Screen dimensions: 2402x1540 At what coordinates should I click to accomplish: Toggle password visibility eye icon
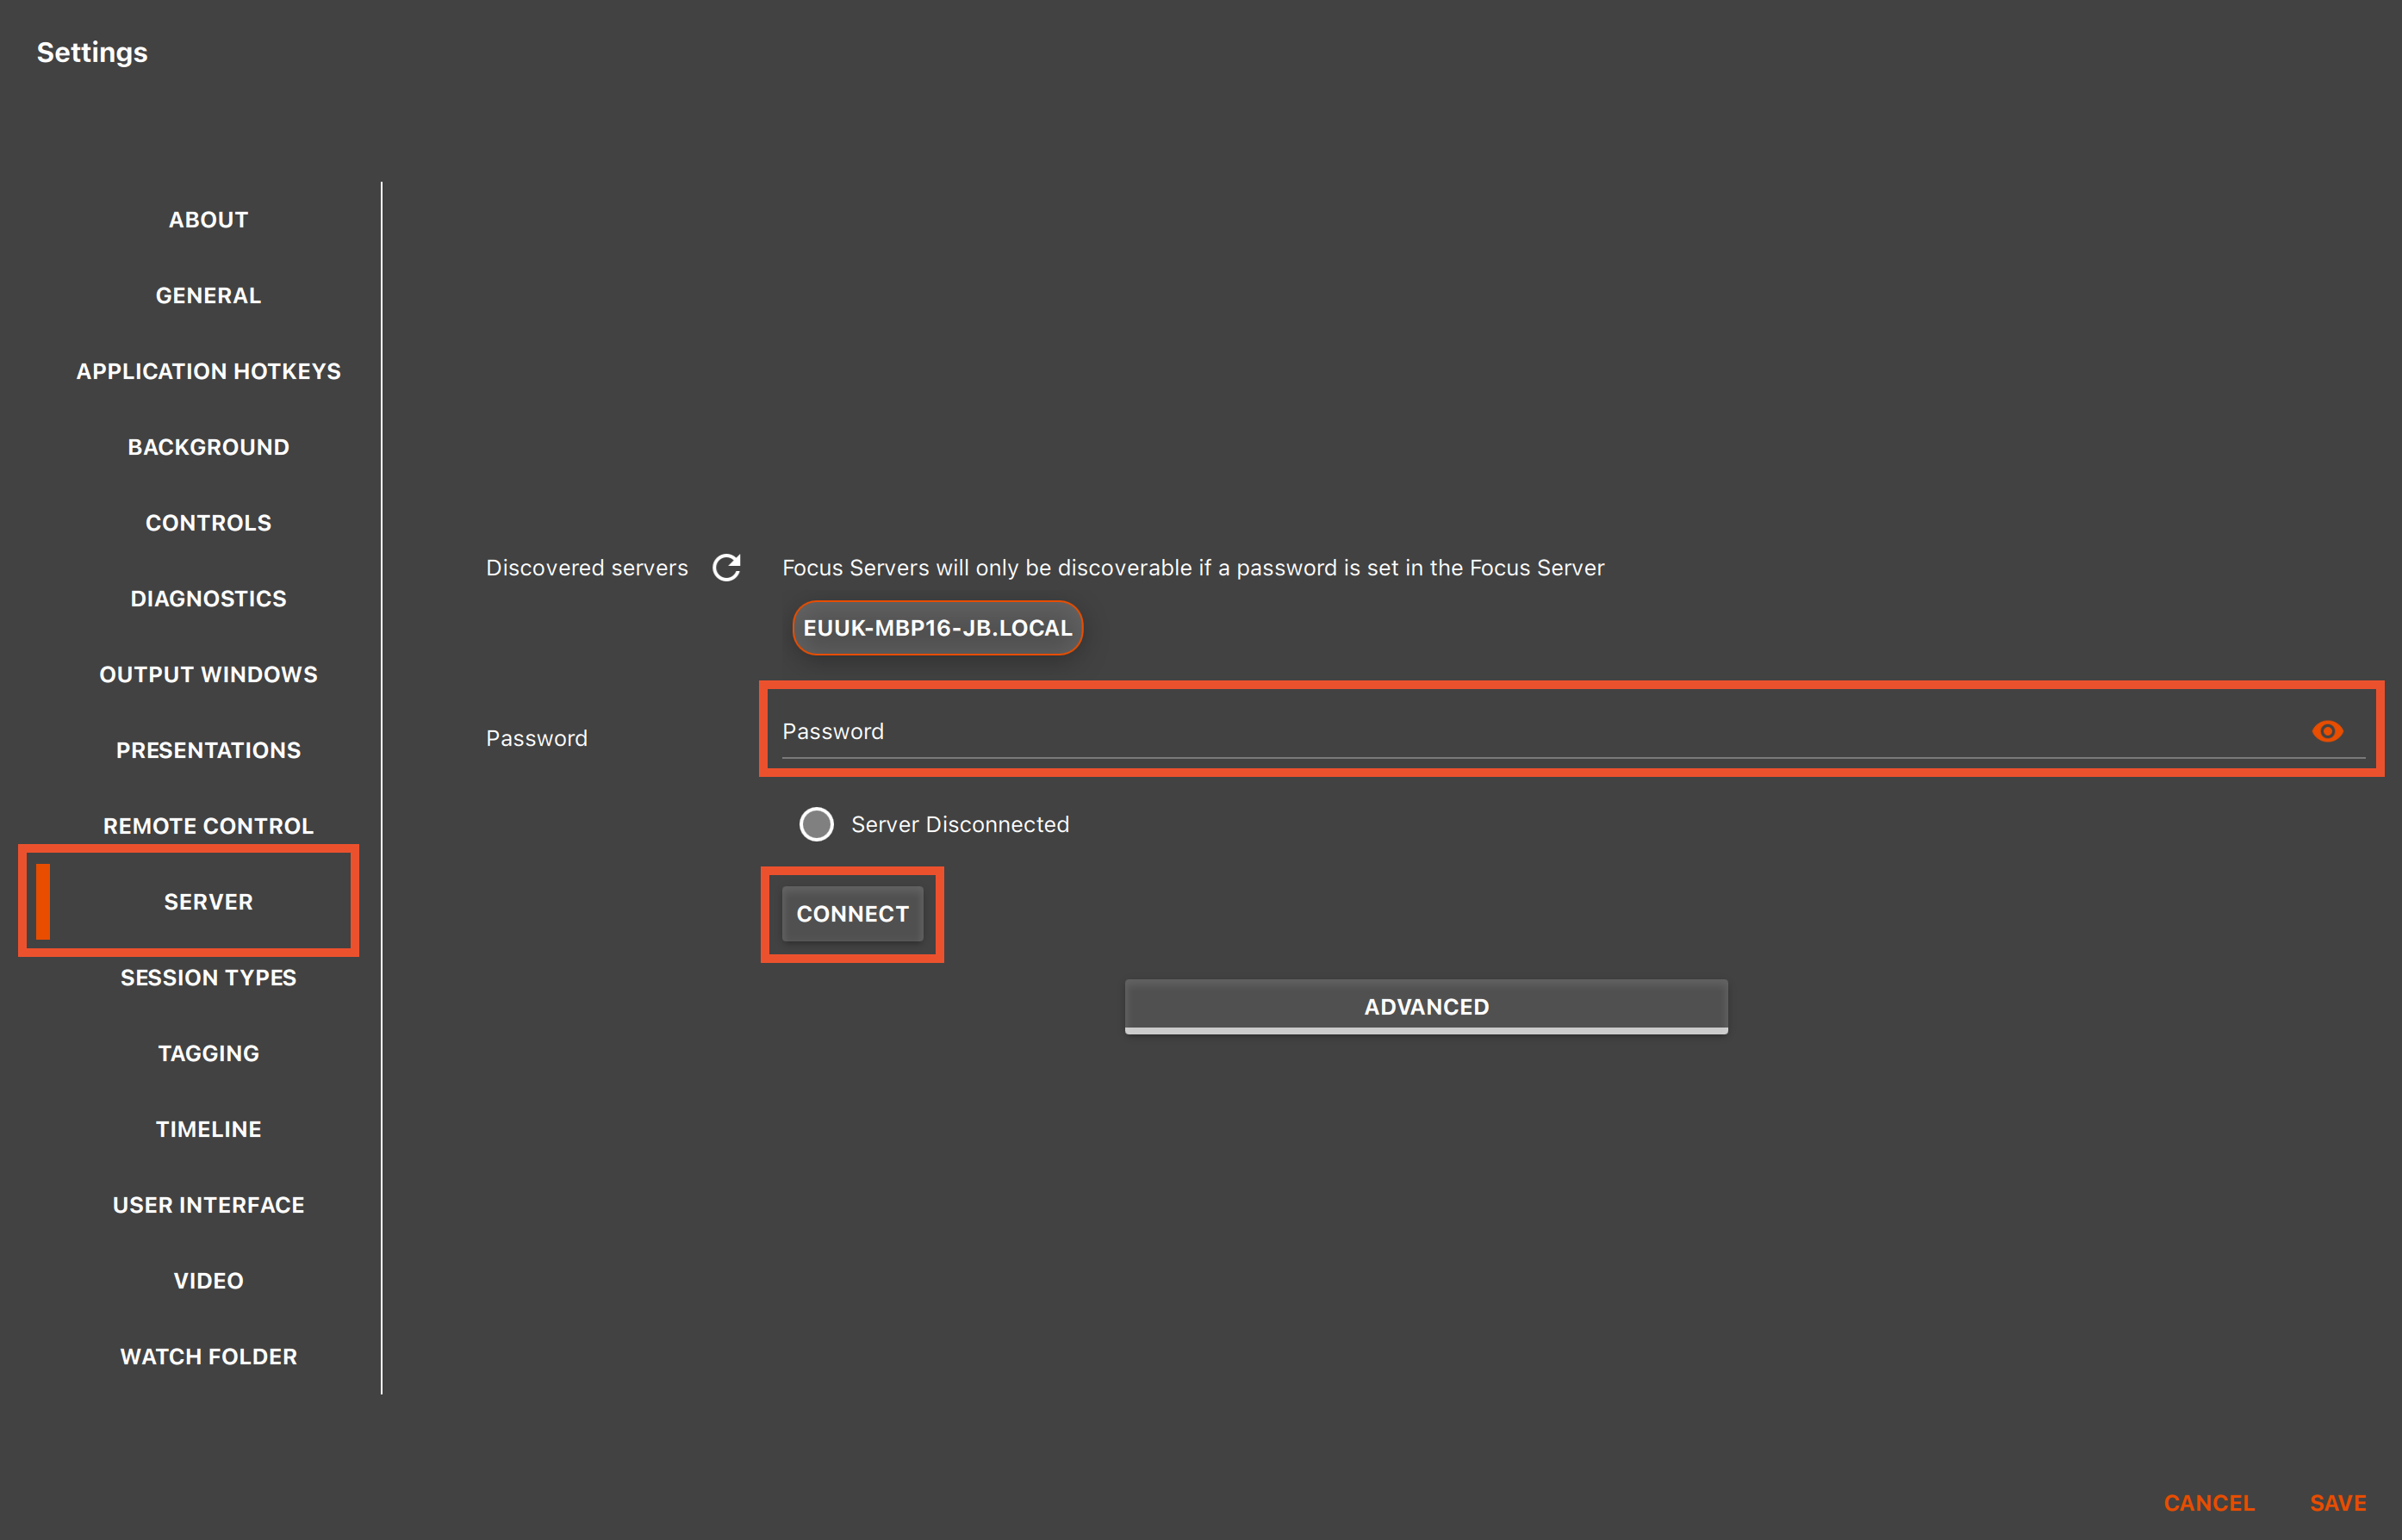(x=2327, y=731)
